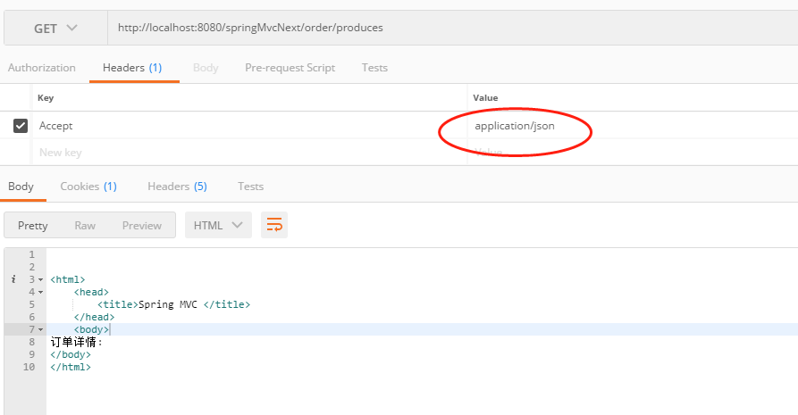The width and height of the screenshot is (798, 415).
Task: Select the response Body tab
Action: pos(21,187)
